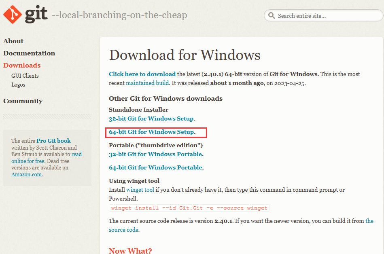
Task: Open the winget tool link
Action: point(140,190)
